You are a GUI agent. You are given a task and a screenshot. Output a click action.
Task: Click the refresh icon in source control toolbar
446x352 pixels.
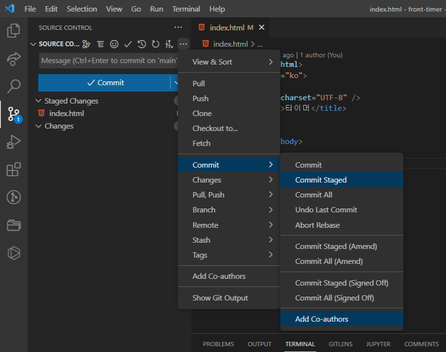click(155, 44)
